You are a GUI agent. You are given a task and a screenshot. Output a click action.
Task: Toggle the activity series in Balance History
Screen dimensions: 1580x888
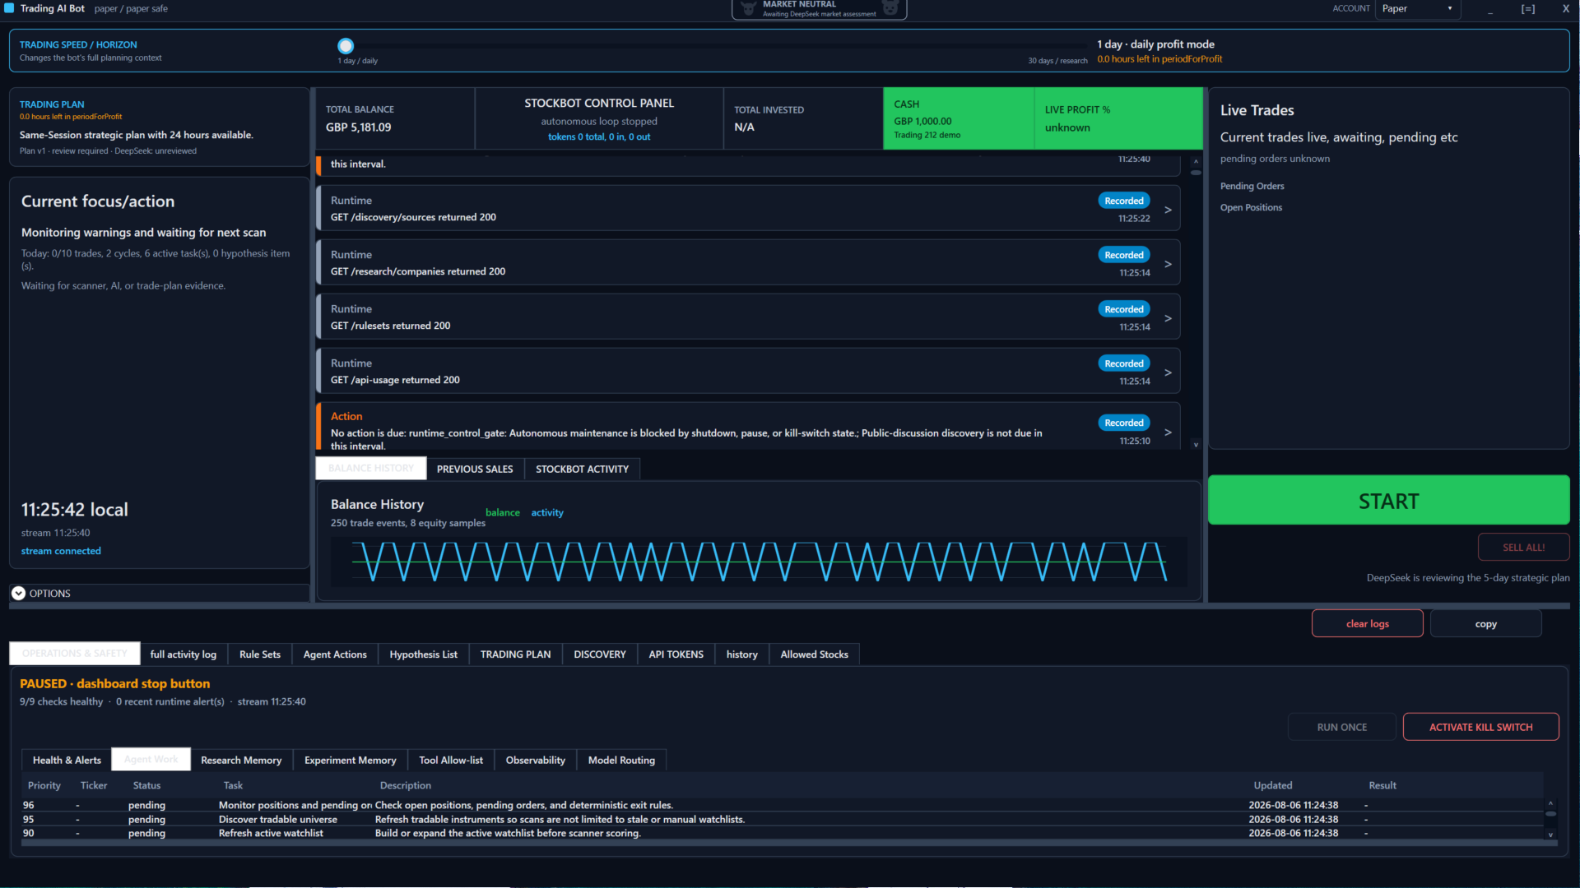tap(547, 512)
